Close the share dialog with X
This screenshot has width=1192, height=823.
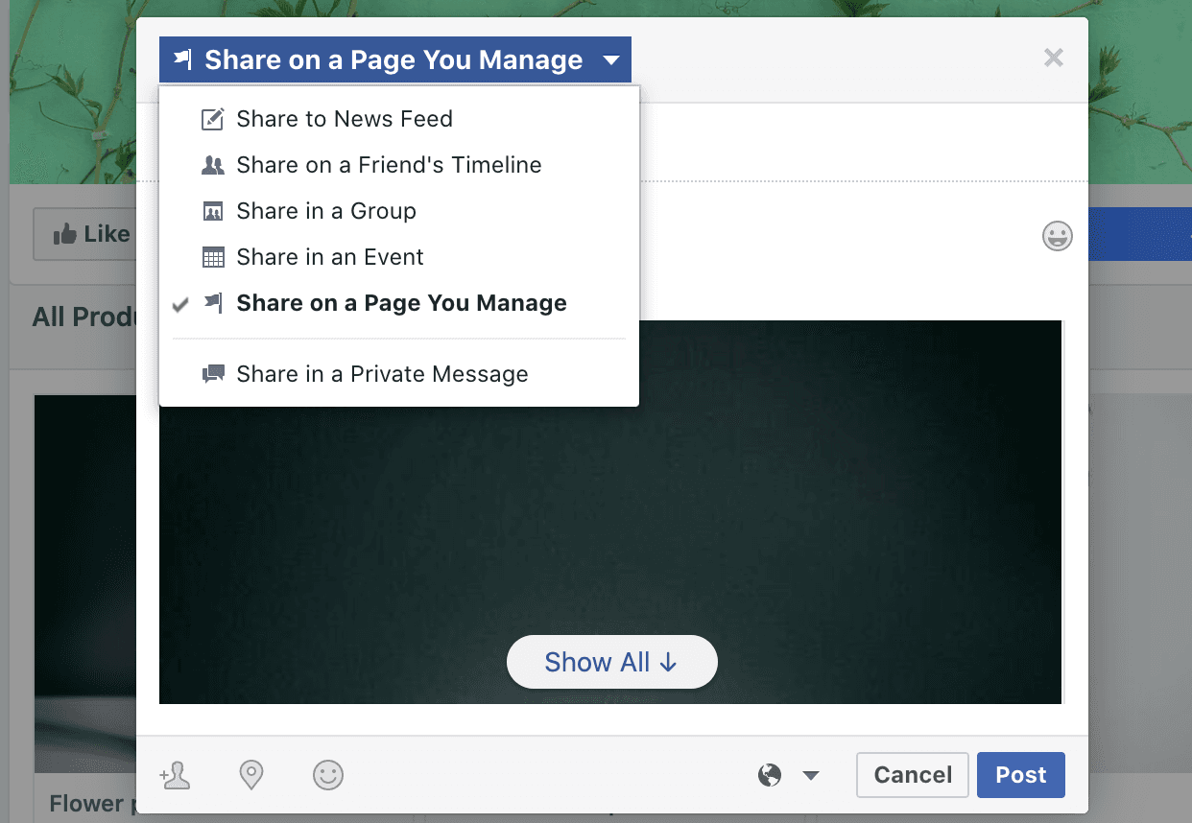[x=1054, y=59]
